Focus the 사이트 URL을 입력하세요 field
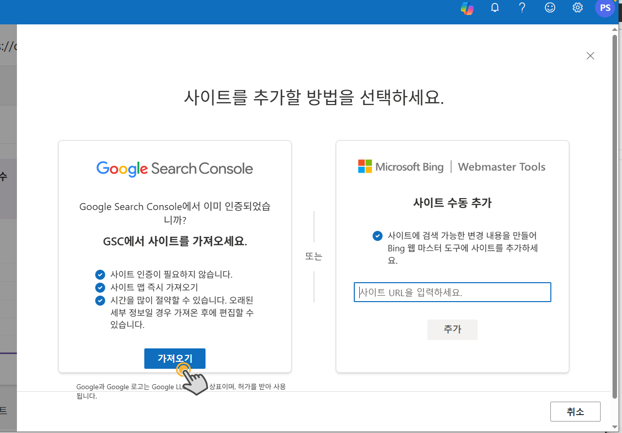Screen dimensions: 622x433 (452, 292)
